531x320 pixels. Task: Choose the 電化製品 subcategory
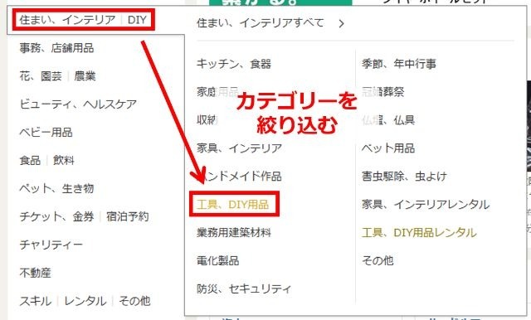[x=217, y=260]
